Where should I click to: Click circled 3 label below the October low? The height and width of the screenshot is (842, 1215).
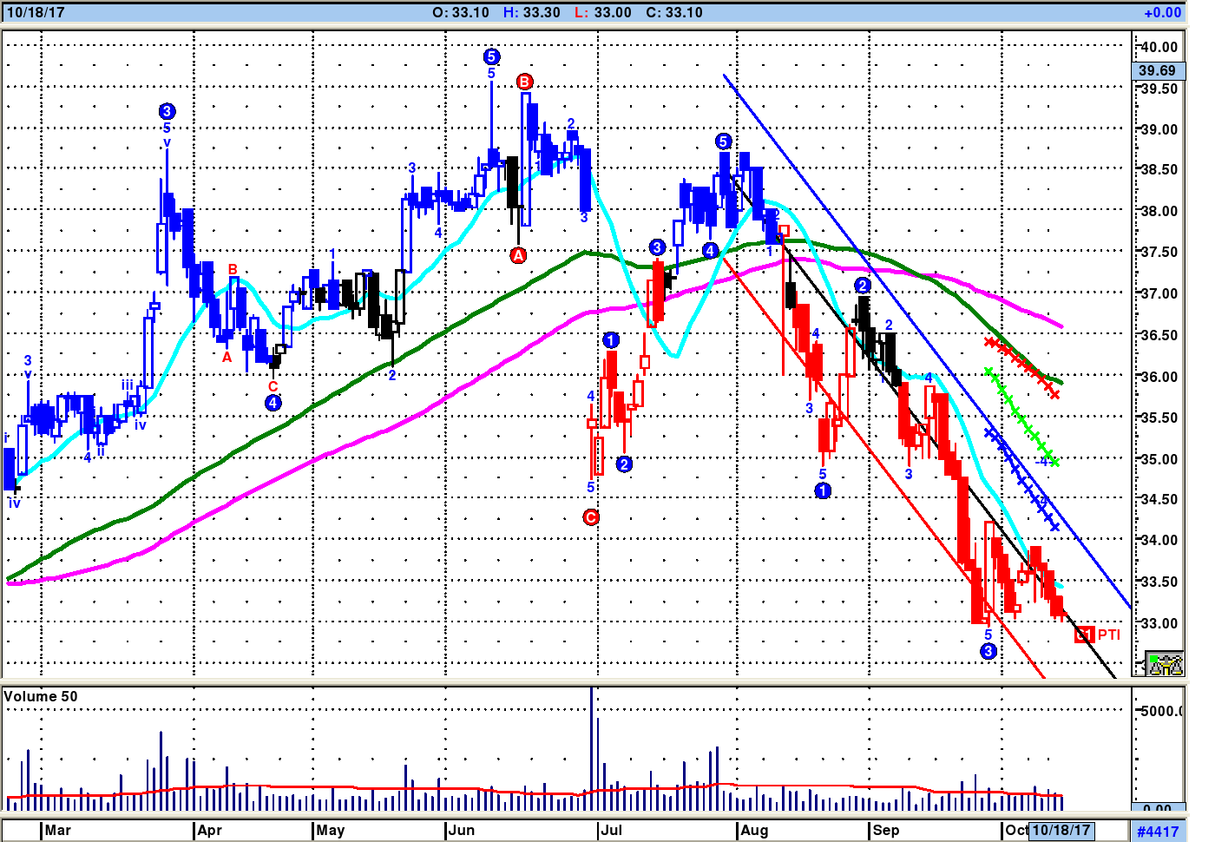(988, 652)
